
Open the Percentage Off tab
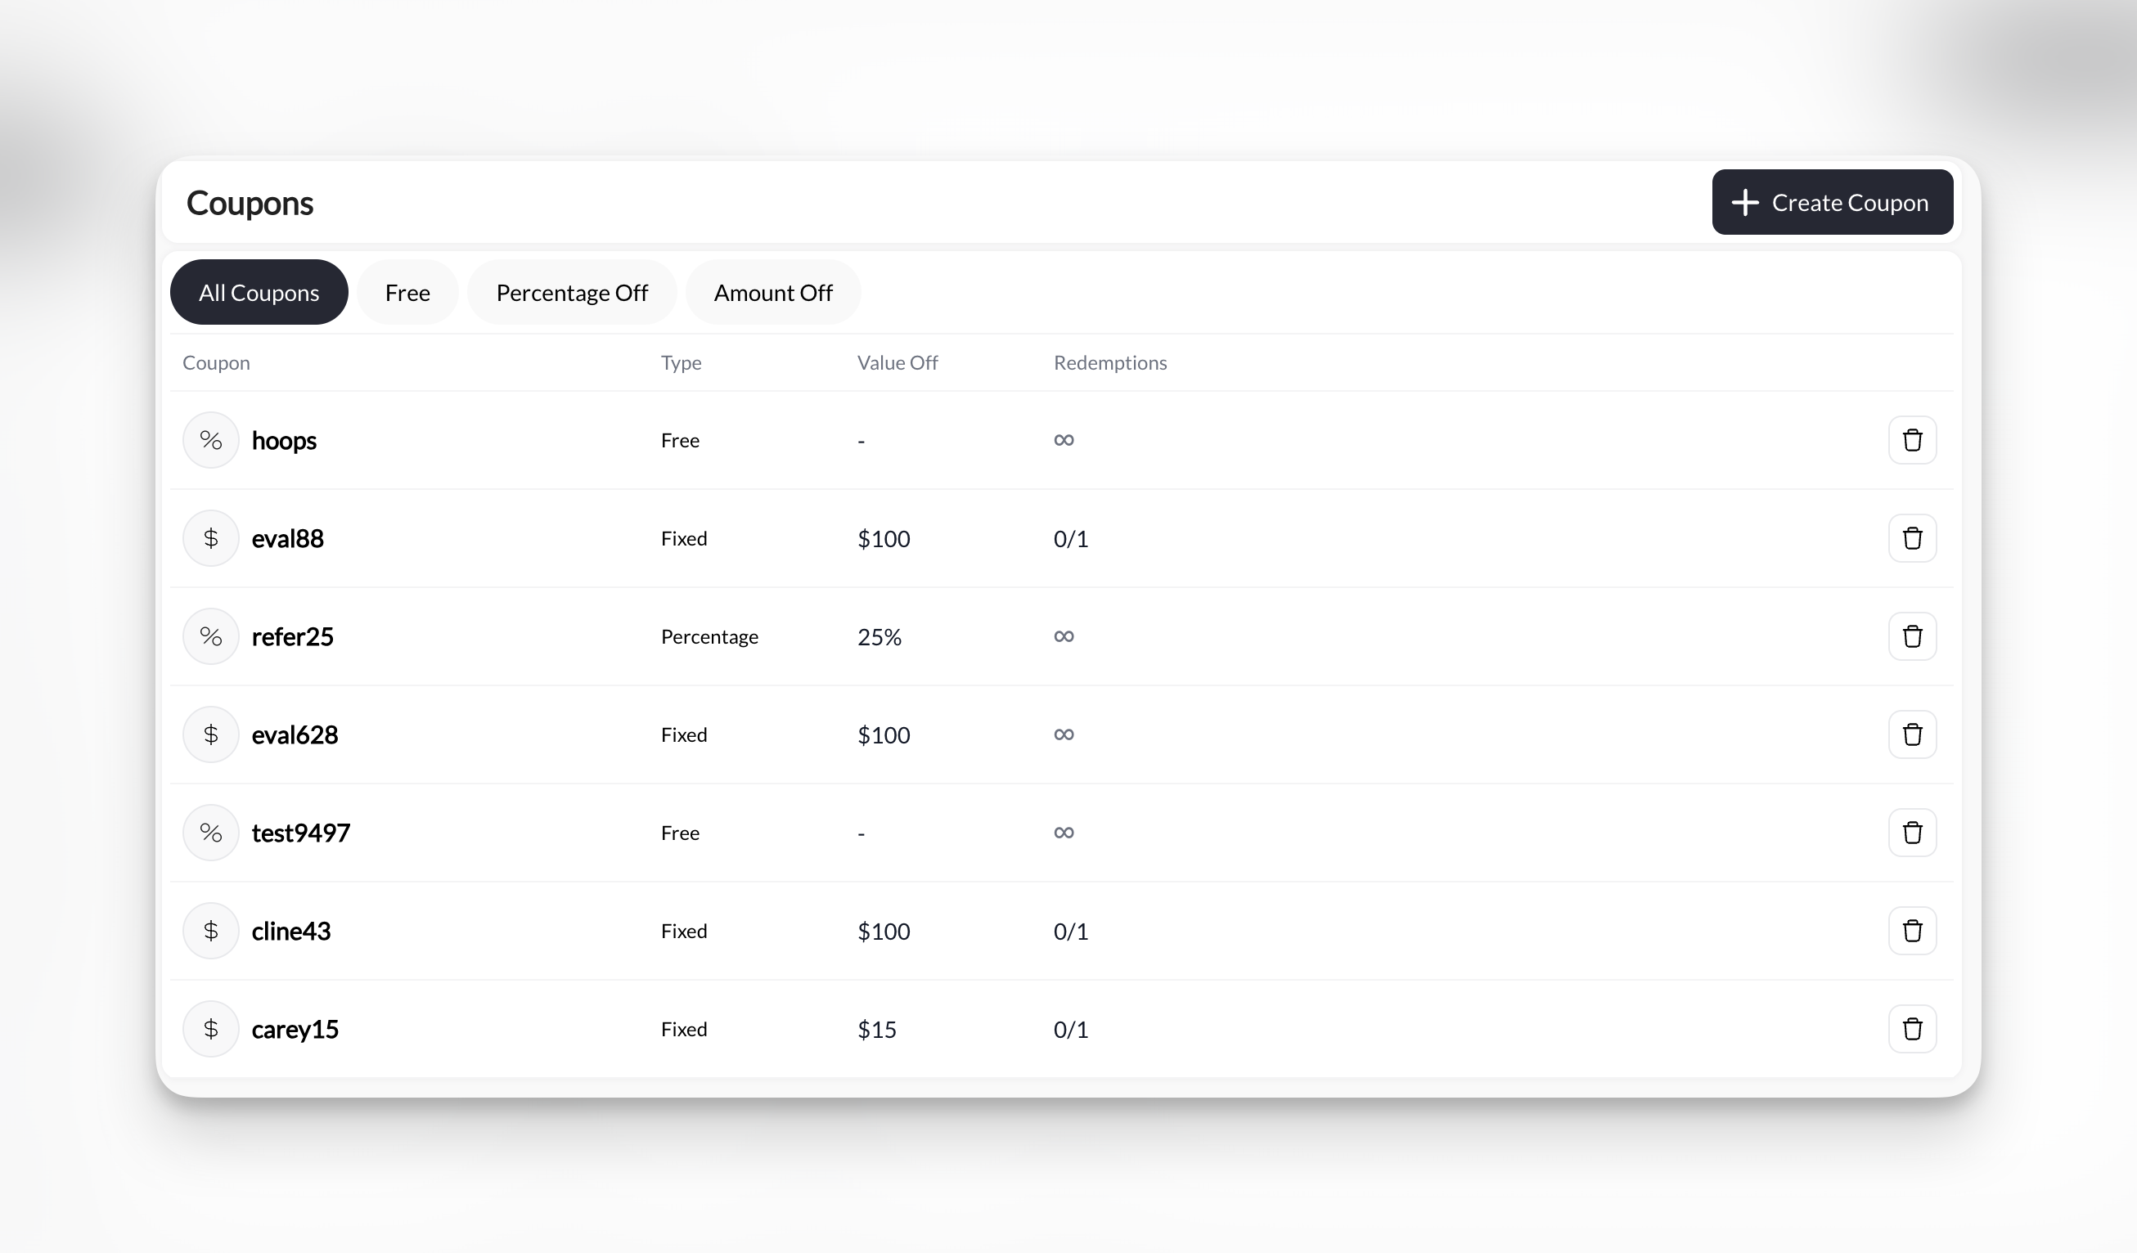point(572,293)
